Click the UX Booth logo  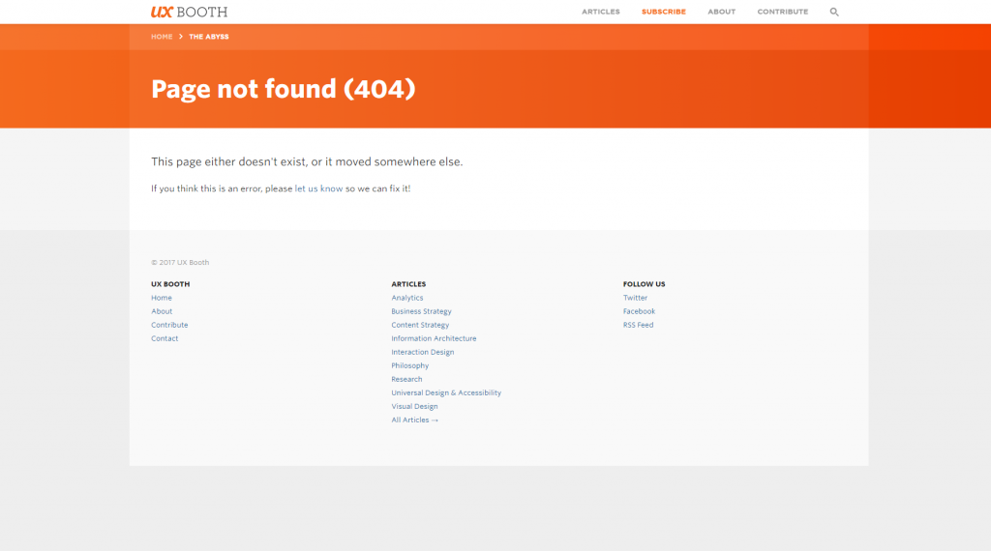(189, 12)
